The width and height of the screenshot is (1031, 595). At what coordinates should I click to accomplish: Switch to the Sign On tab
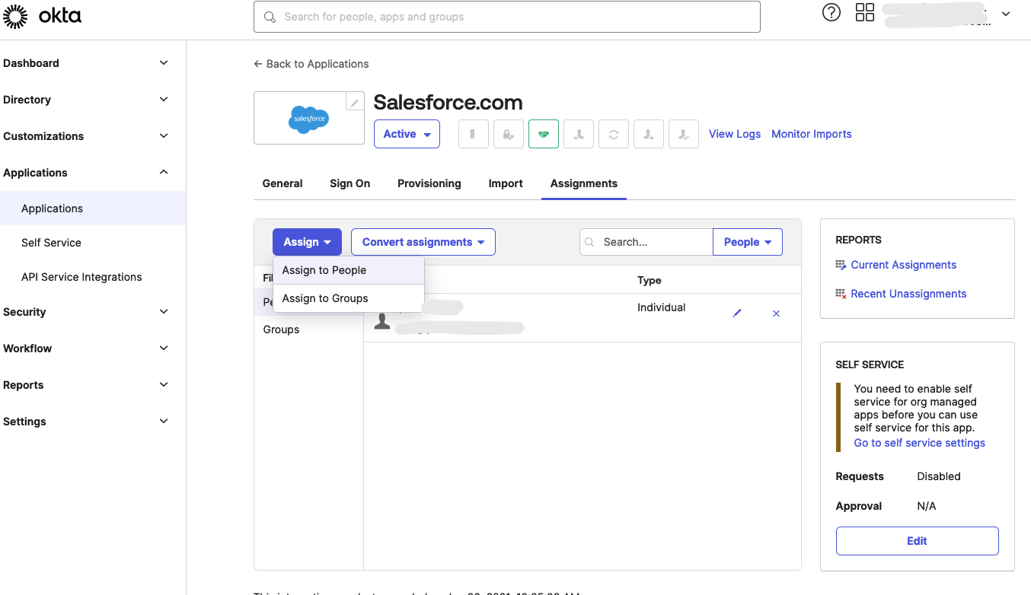(x=350, y=183)
